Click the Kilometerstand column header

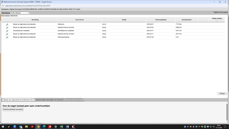(x=187, y=20)
